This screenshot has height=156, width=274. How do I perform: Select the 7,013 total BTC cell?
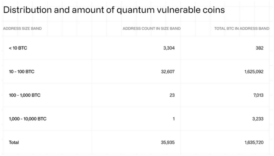coord(257,95)
